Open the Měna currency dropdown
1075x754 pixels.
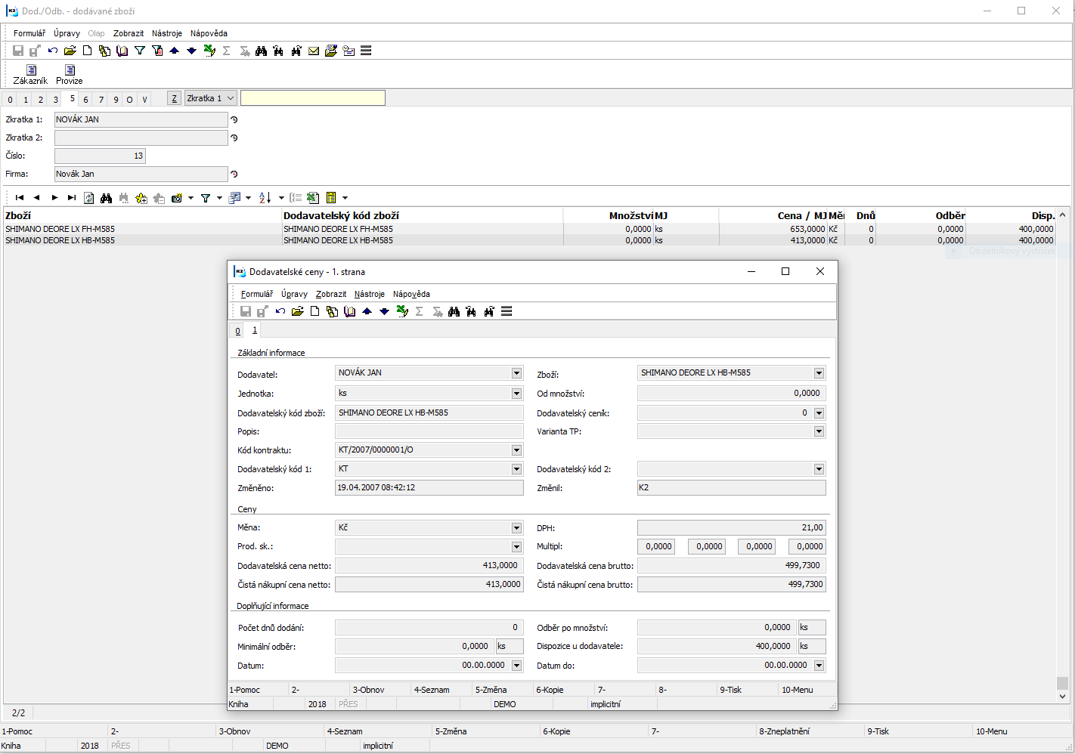coord(516,528)
